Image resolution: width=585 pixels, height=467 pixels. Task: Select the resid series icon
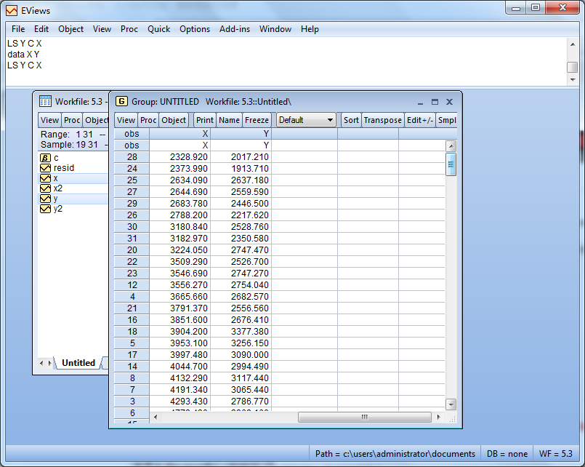coord(45,168)
